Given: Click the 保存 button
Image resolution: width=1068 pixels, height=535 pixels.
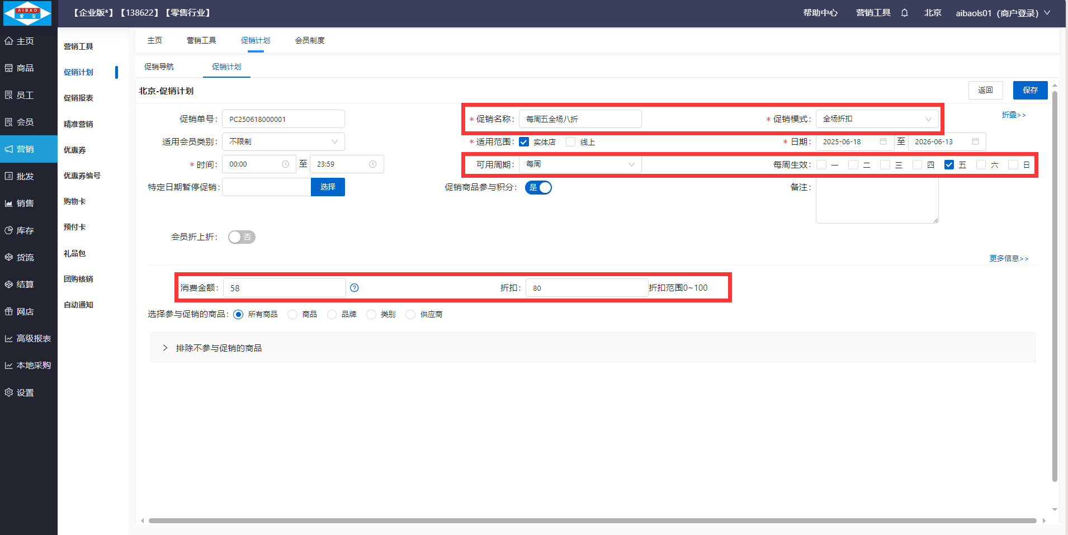Looking at the screenshot, I should pyautogui.click(x=1030, y=90).
